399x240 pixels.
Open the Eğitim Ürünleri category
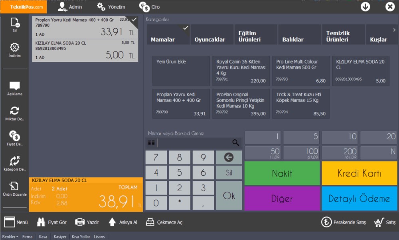256,34
